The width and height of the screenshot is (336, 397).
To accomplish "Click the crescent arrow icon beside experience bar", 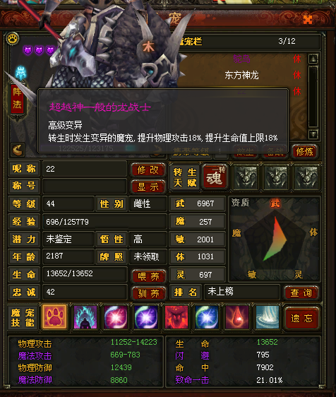I will 18,150.
